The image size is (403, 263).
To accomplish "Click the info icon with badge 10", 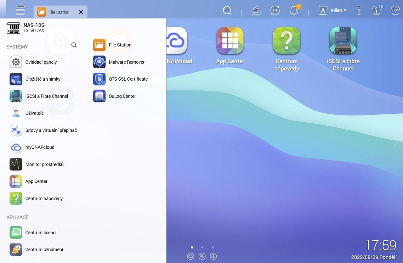I will [x=376, y=10].
